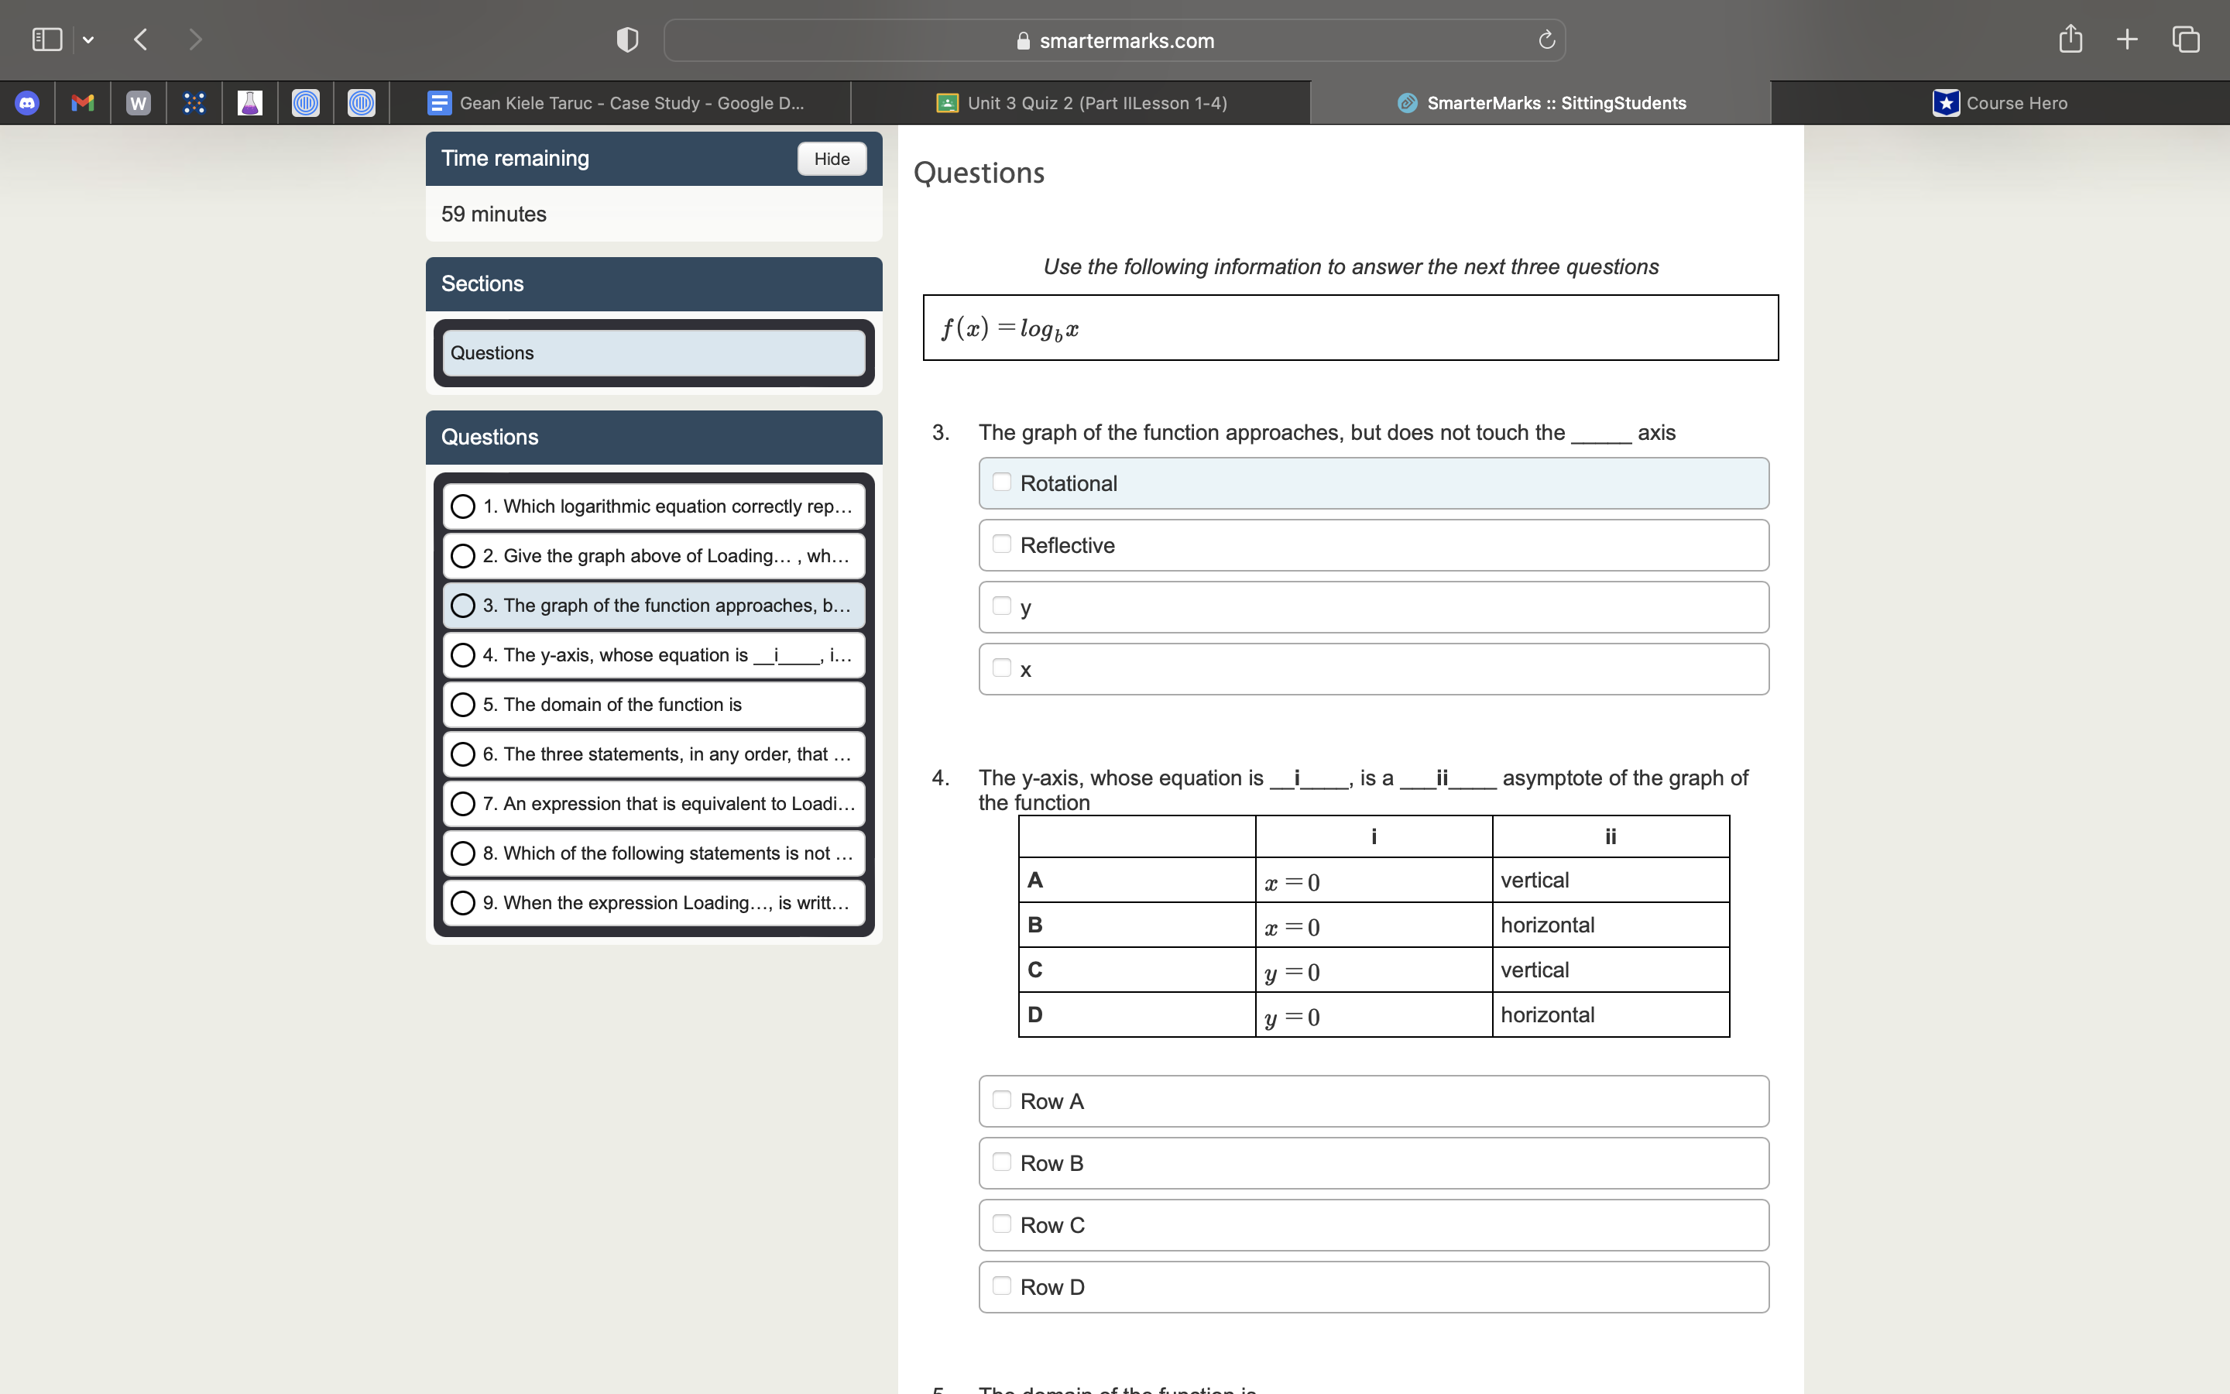Select Questions in the Sections panel
This screenshot has height=1394, width=2230.
tap(653, 352)
